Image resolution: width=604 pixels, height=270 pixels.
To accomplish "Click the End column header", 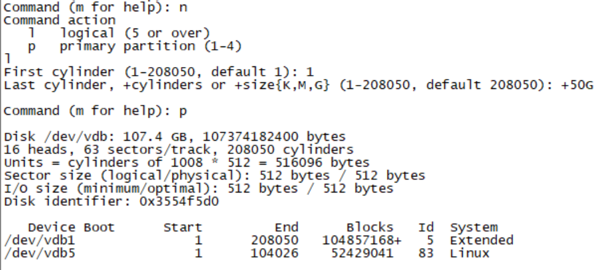I will (286, 228).
